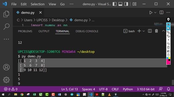Toggle the Secondary Side Bar

coord(126,4)
